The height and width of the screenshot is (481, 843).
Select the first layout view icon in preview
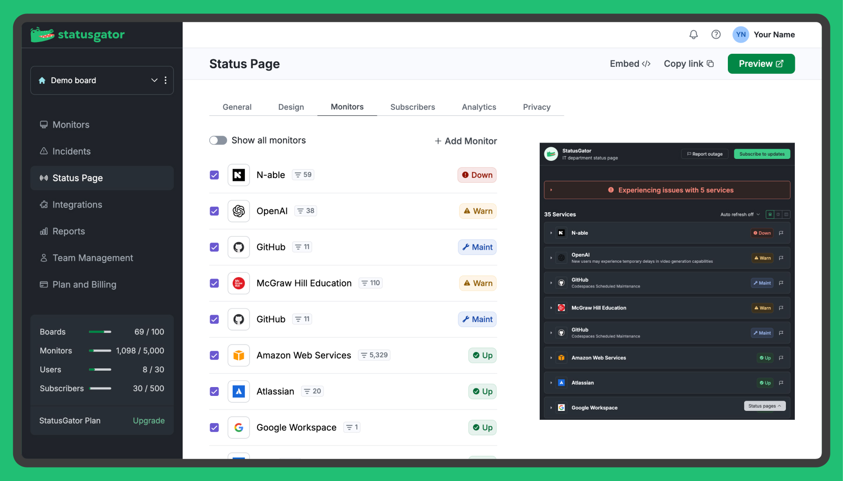pos(770,215)
